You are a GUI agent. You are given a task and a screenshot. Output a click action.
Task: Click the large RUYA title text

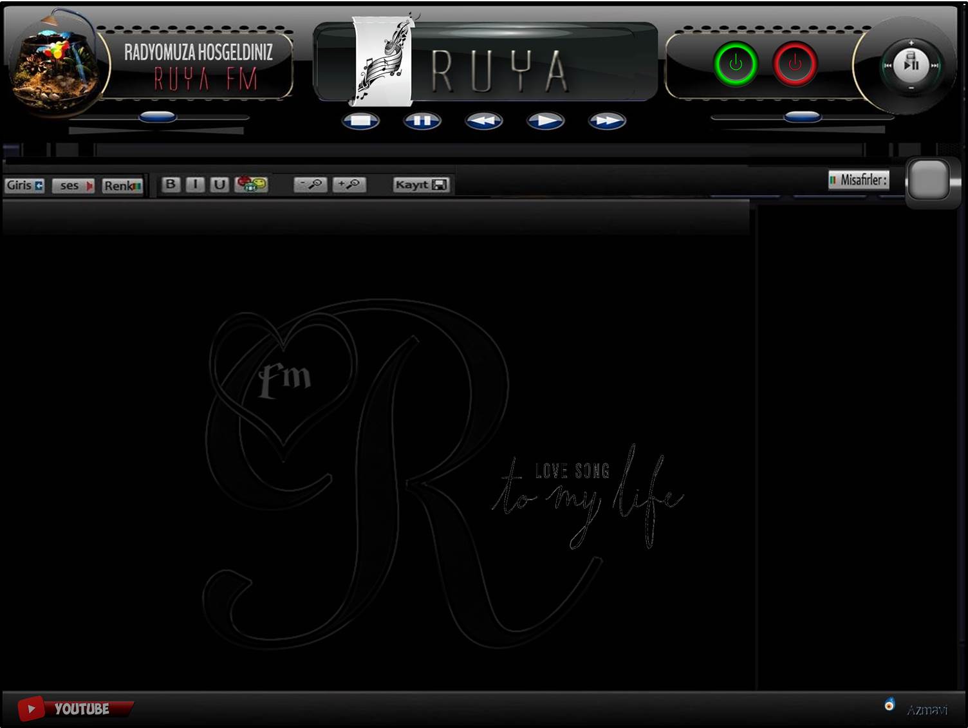(500, 71)
